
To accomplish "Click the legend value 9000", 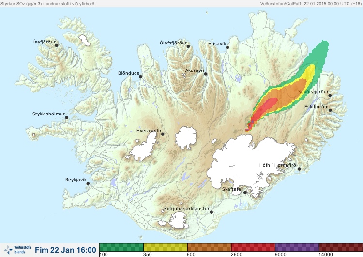I will (x=281, y=255).
